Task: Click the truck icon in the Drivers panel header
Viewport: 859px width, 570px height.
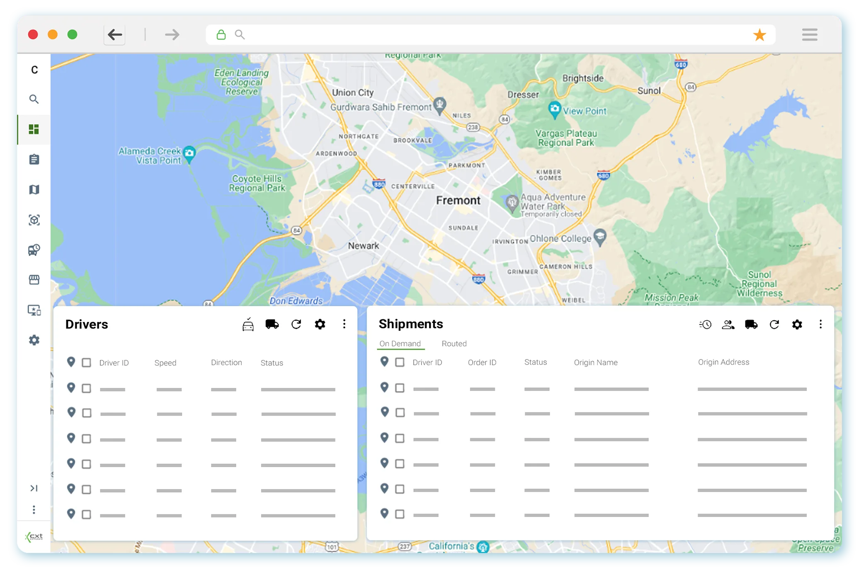Action: tap(272, 324)
